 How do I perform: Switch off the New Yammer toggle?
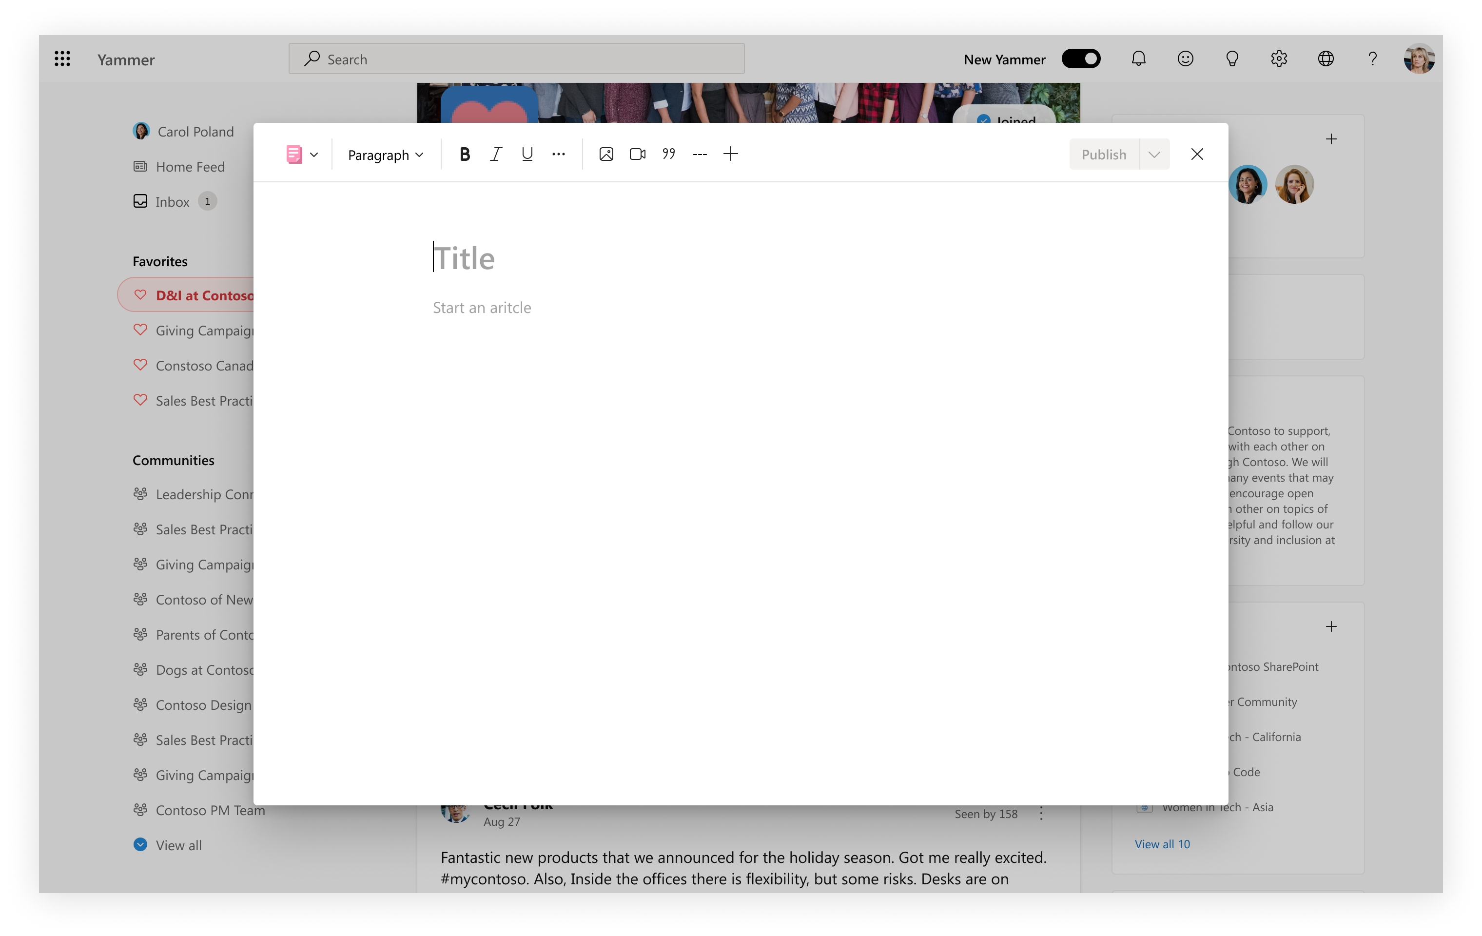click(1081, 59)
